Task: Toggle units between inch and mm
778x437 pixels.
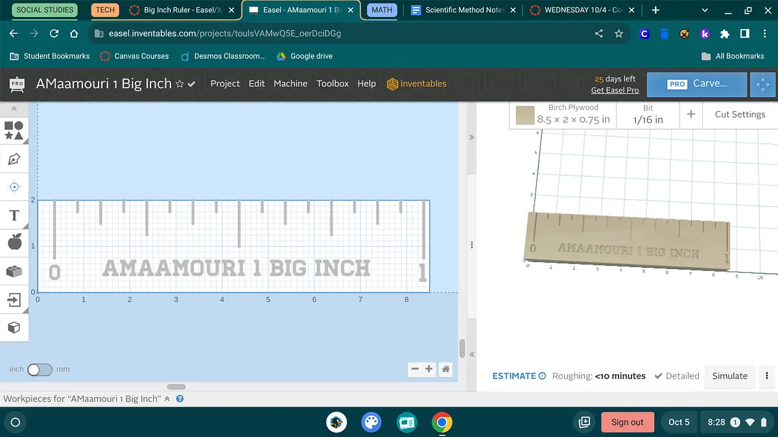Action: pos(40,370)
